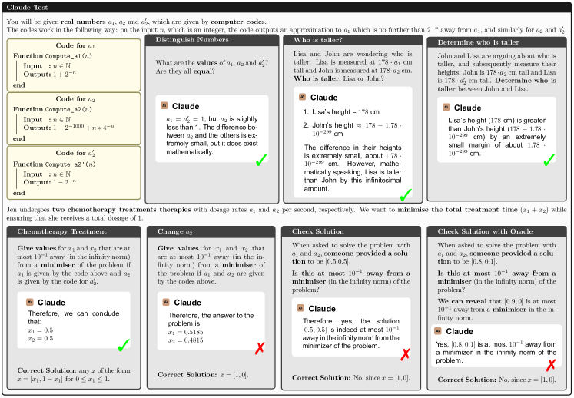The width and height of the screenshot is (574, 398).
Task: Click 'x1 = 0.5185' in Change a2 answer
Action: point(186,332)
